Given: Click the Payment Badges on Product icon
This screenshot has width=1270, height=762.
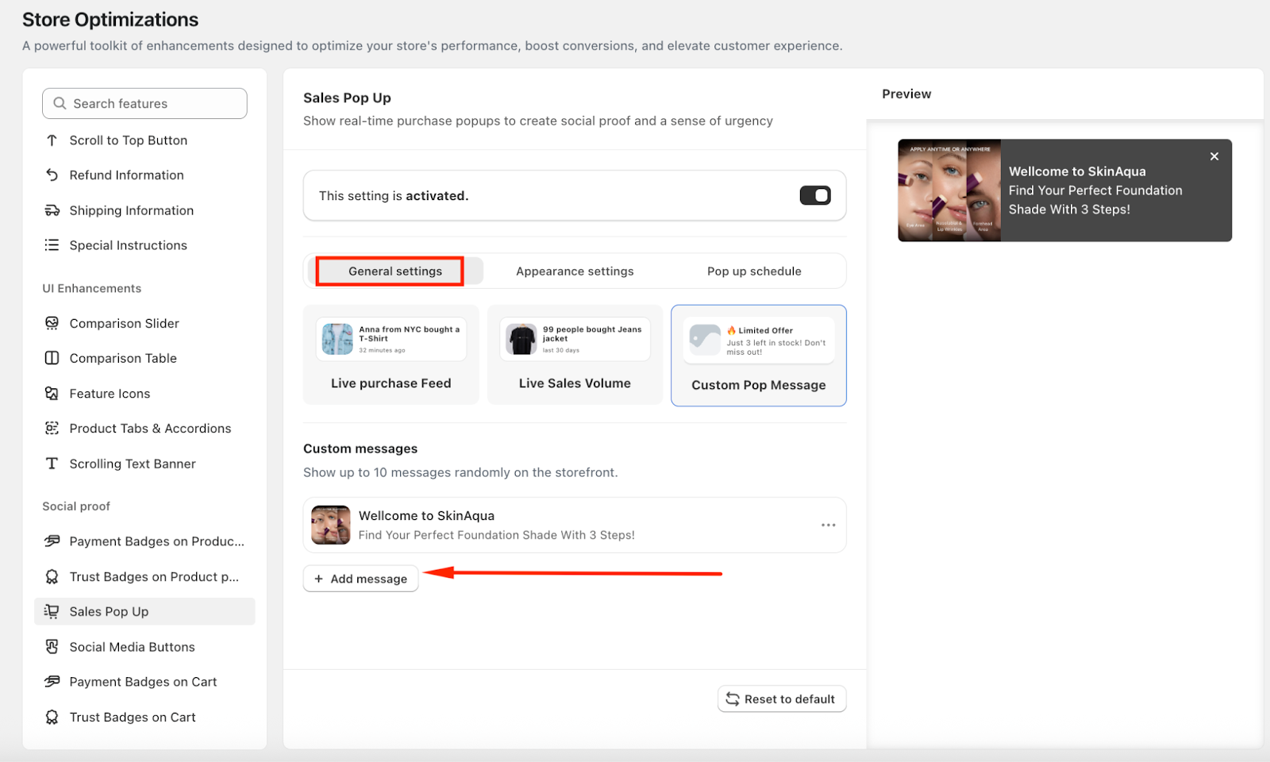Looking at the screenshot, I should [52, 541].
